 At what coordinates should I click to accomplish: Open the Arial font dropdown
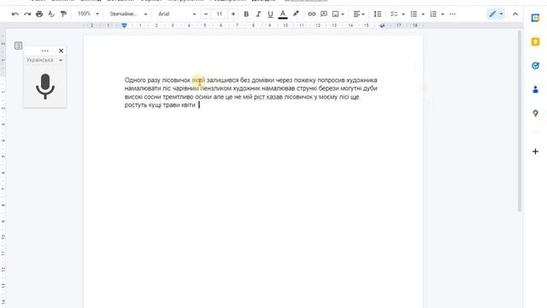177,14
